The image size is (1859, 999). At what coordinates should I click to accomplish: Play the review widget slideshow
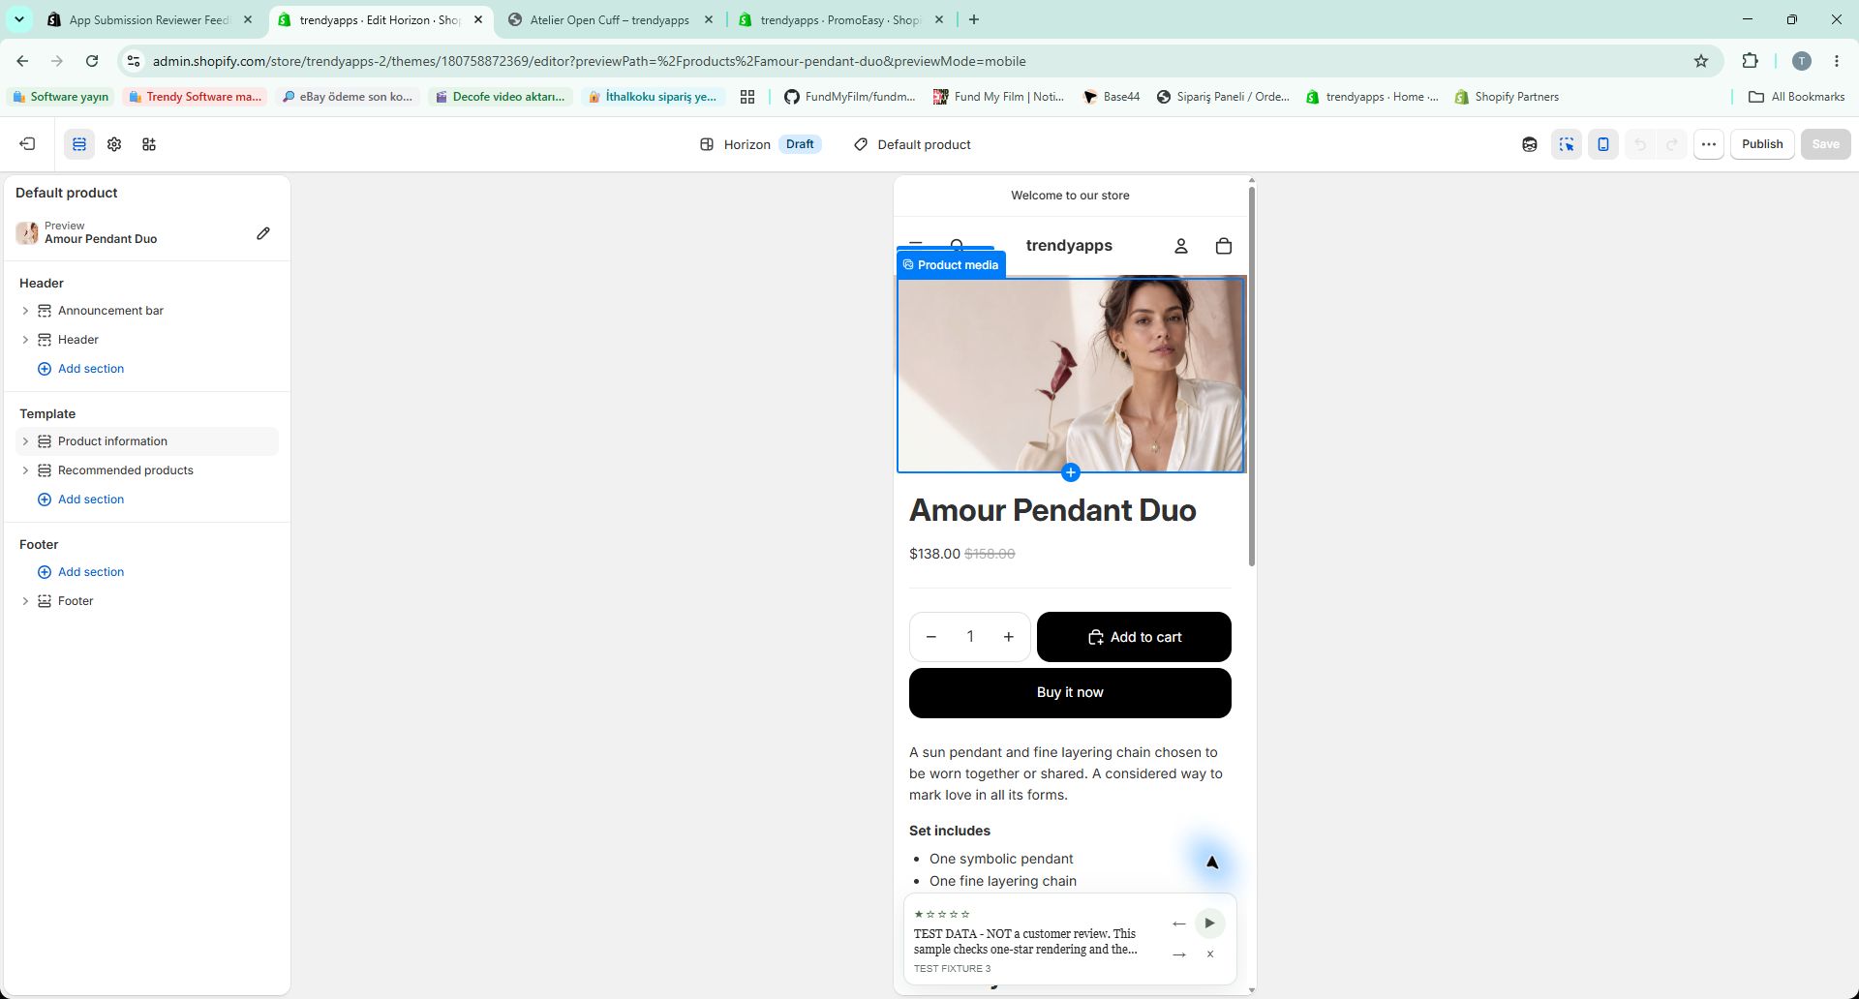[x=1209, y=923]
